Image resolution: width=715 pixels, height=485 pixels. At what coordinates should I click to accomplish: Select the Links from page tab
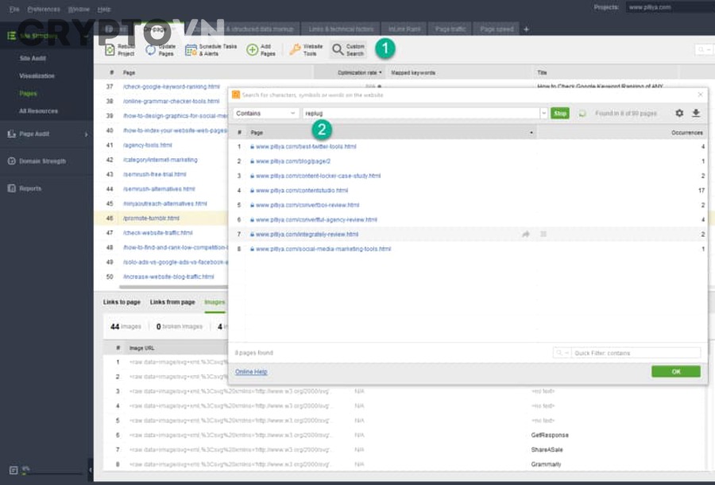click(172, 302)
